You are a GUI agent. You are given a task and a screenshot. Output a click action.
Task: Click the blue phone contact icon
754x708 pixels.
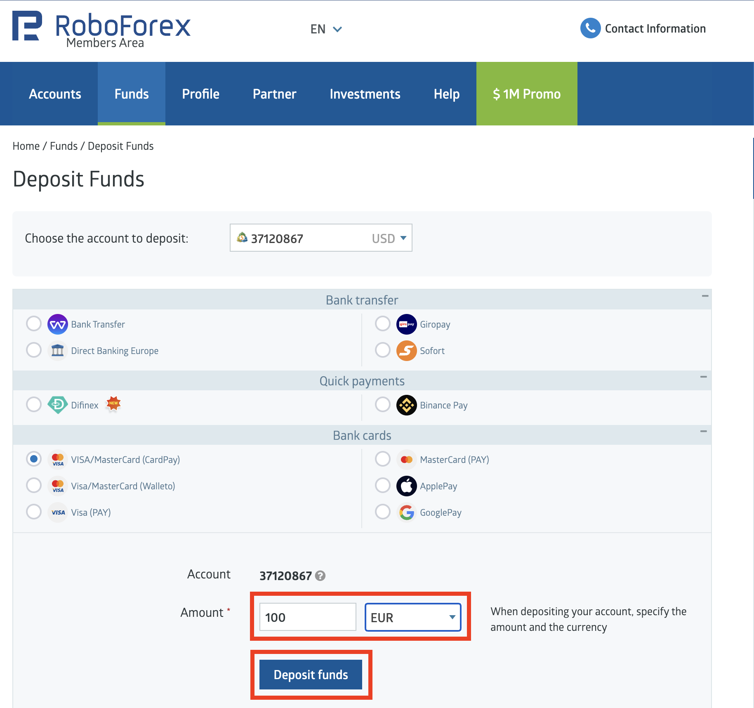click(590, 28)
